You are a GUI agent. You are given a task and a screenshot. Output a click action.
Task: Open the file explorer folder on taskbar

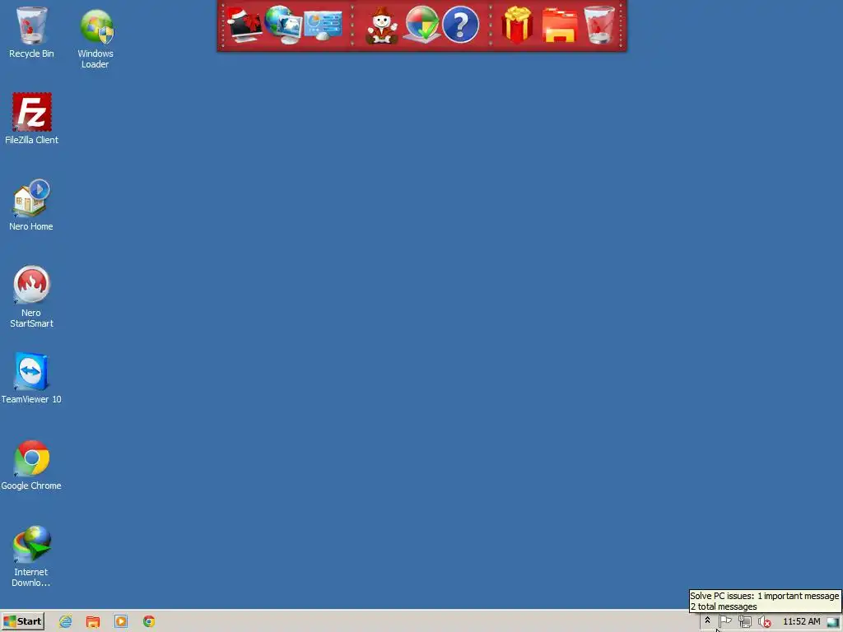93,622
